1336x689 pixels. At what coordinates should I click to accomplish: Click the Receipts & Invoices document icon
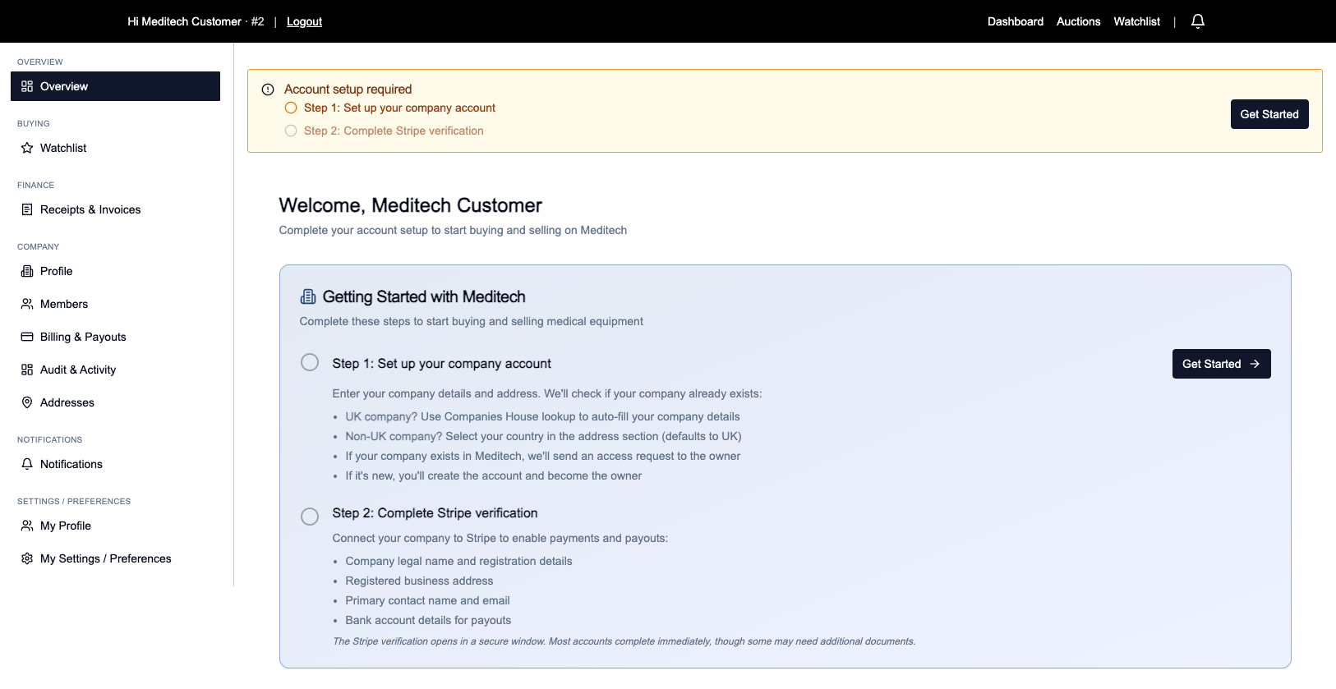point(27,209)
